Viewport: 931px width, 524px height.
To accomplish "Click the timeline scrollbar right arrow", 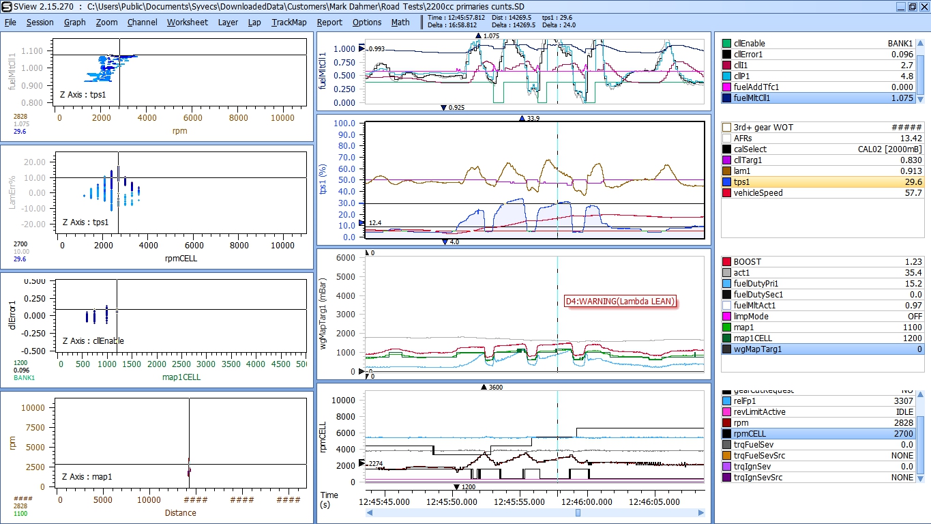I will (x=701, y=512).
